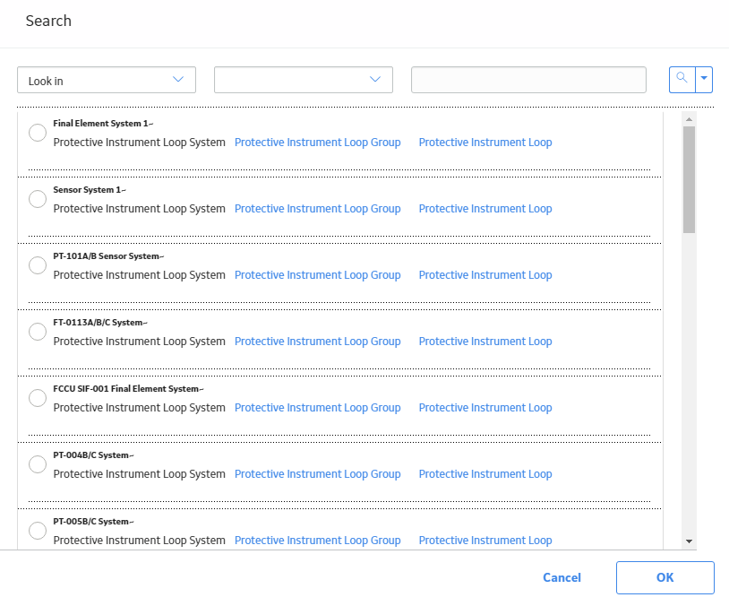This screenshot has width=729, height=606.
Task: Select the PT-004B/C System radio button
Action: 38,464
